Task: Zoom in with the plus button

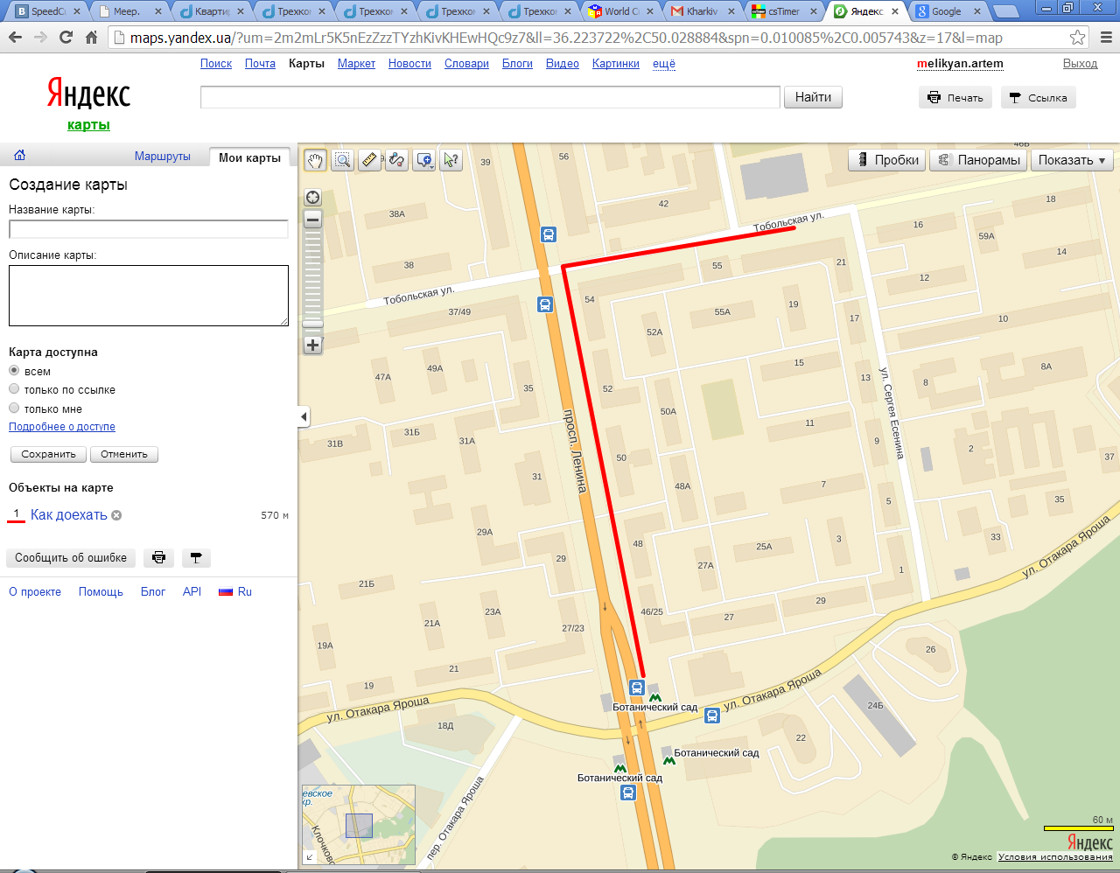Action: coord(312,345)
